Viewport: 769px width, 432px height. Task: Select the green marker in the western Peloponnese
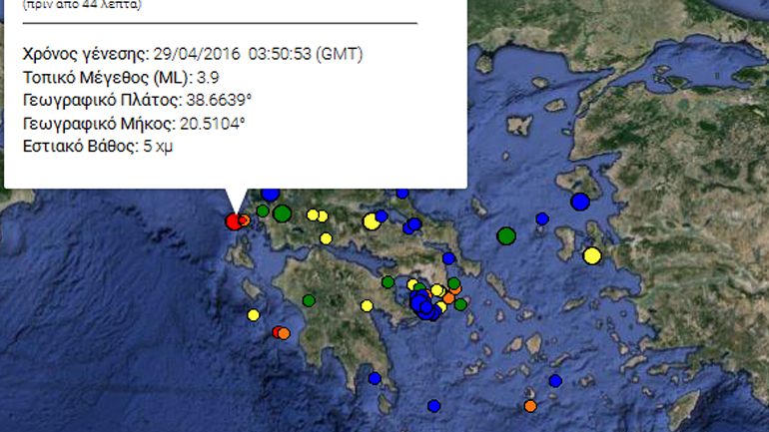[309, 300]
